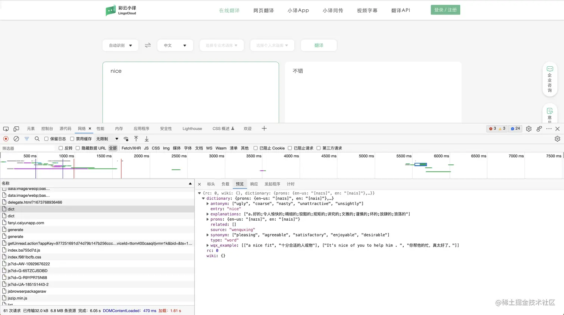Switch to the 控制台 DevTools tab
The height and width of the screenshot is (315, 564).
pos(47,129)
